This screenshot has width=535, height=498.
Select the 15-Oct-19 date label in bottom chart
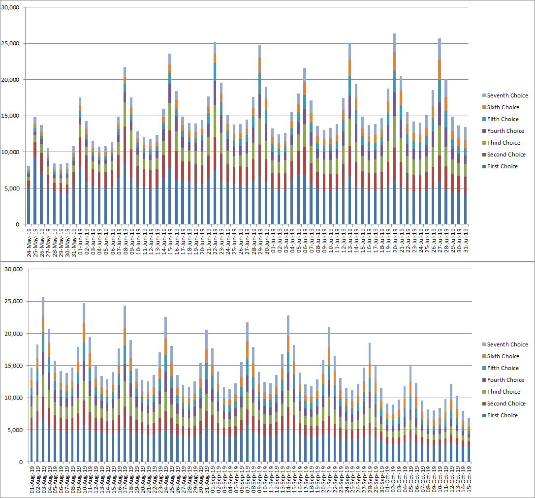pos(469,479)
